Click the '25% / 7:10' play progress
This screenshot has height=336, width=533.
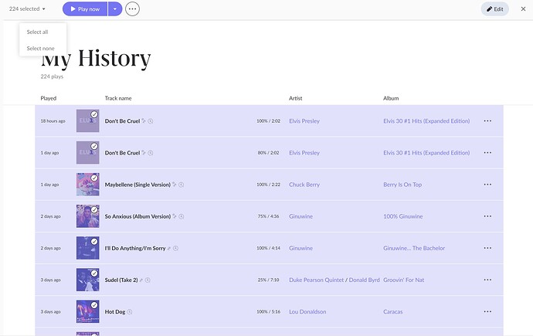tap(268, 280)
